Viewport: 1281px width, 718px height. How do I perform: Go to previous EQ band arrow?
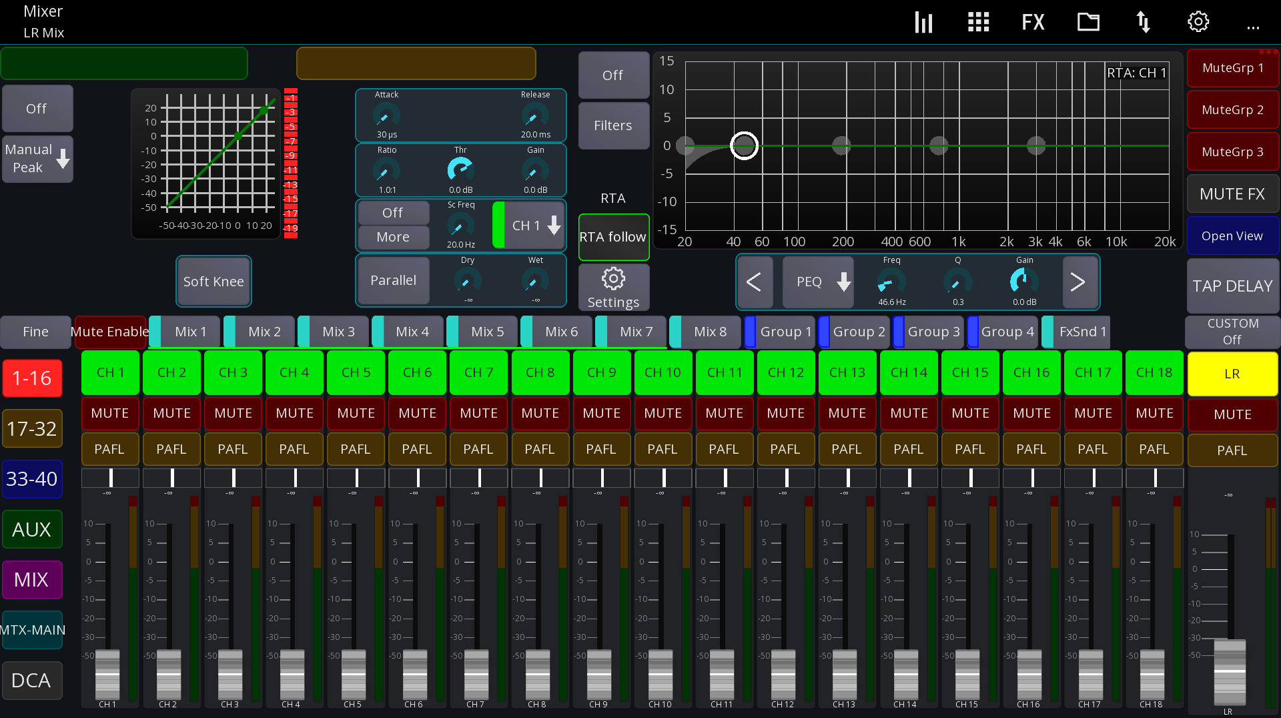(x=755, y=282)
